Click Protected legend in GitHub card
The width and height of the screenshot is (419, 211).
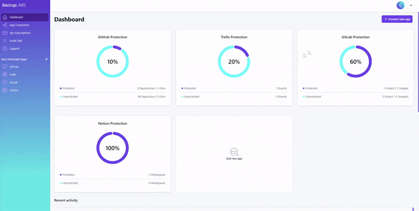point(67,88)
